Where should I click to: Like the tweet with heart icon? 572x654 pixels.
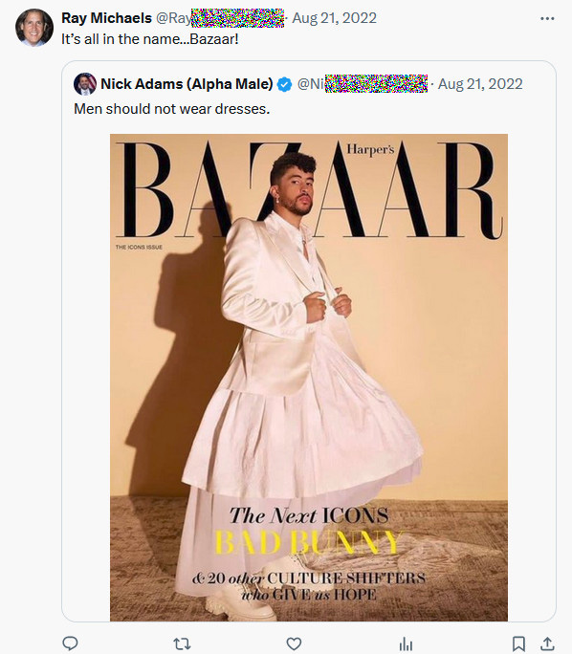(294, 643)
